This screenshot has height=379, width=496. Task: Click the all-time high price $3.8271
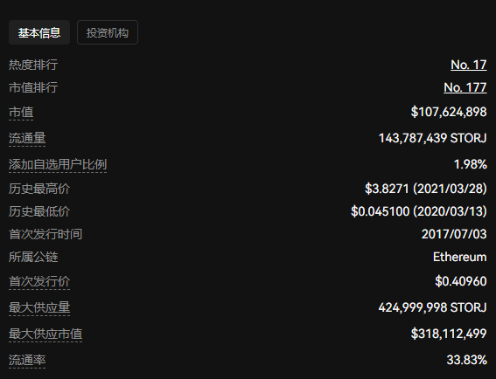[387, 189]
